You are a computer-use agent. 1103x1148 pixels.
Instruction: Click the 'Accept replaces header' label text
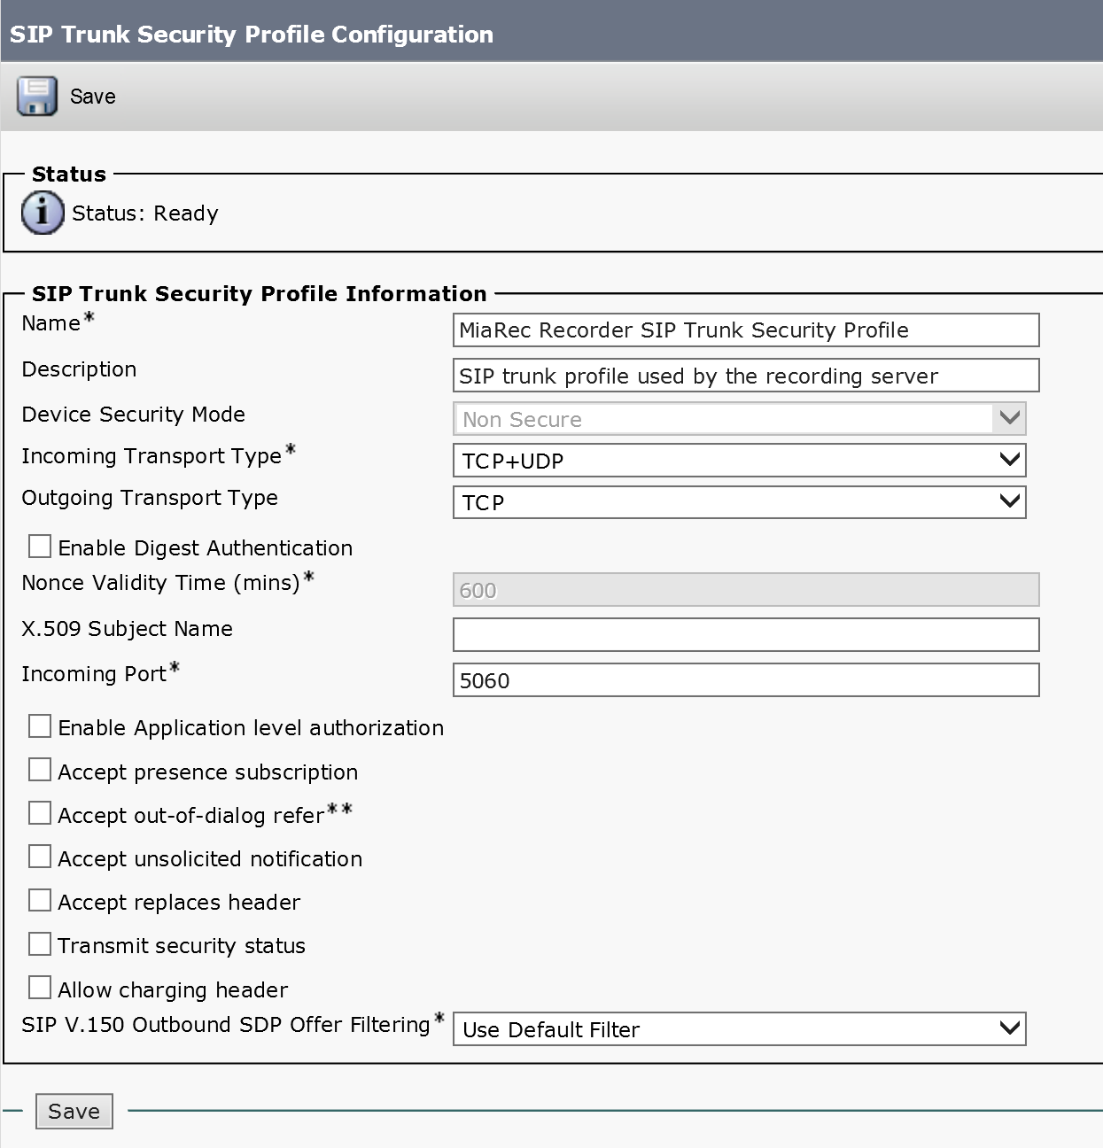click(179, 903)
